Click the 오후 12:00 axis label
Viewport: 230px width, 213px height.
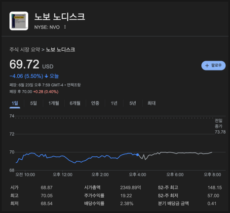click(x=63, y=175)
